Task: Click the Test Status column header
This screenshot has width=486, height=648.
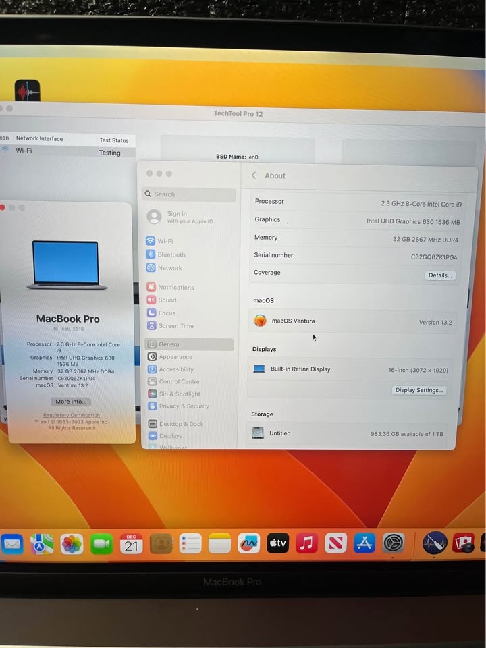Action: pos(113,140)
